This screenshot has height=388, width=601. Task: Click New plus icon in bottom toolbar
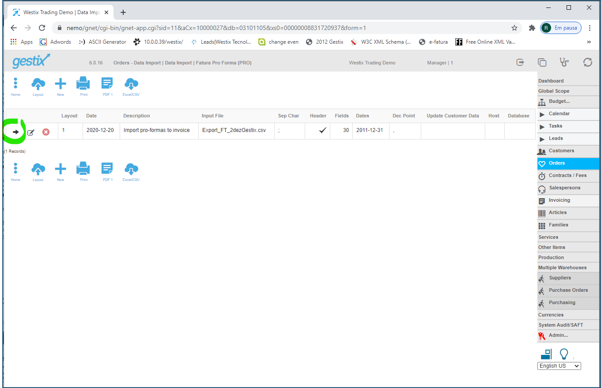tap(60, 172)
